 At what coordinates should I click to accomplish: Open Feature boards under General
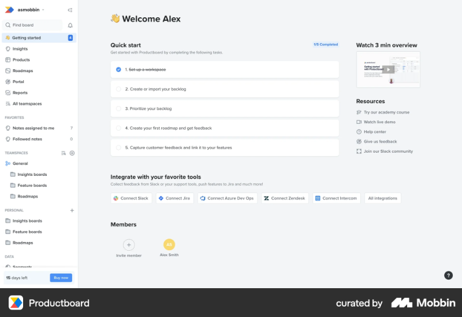32,186
